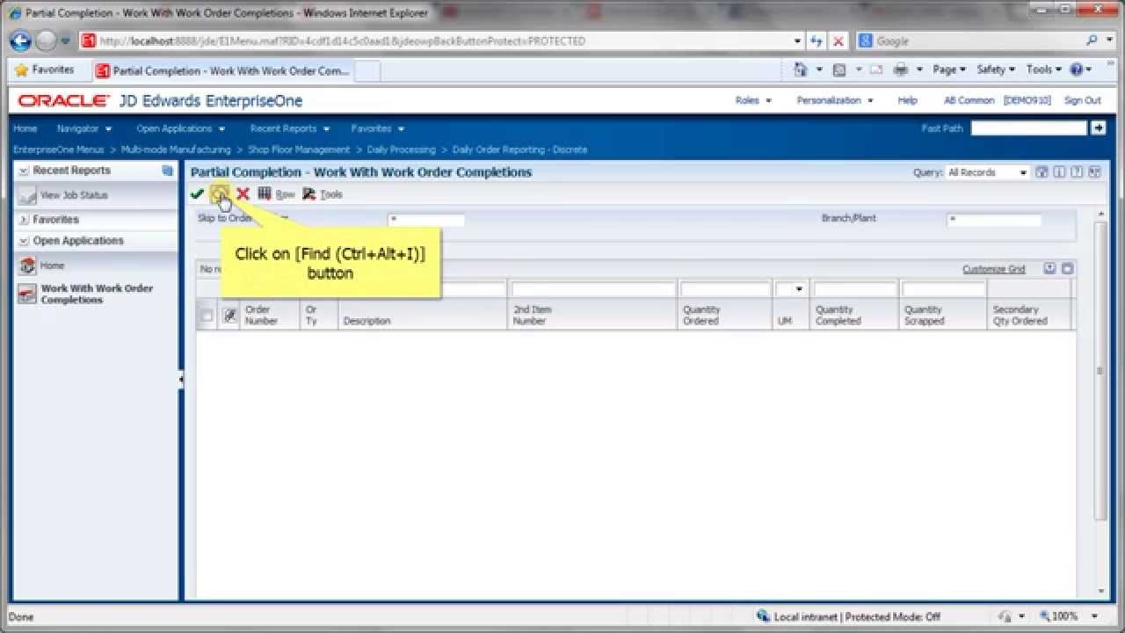This screenshot has height=633, width=1125.
Task: Expand the Favorites sidebar section
Action: coord(24,220)
